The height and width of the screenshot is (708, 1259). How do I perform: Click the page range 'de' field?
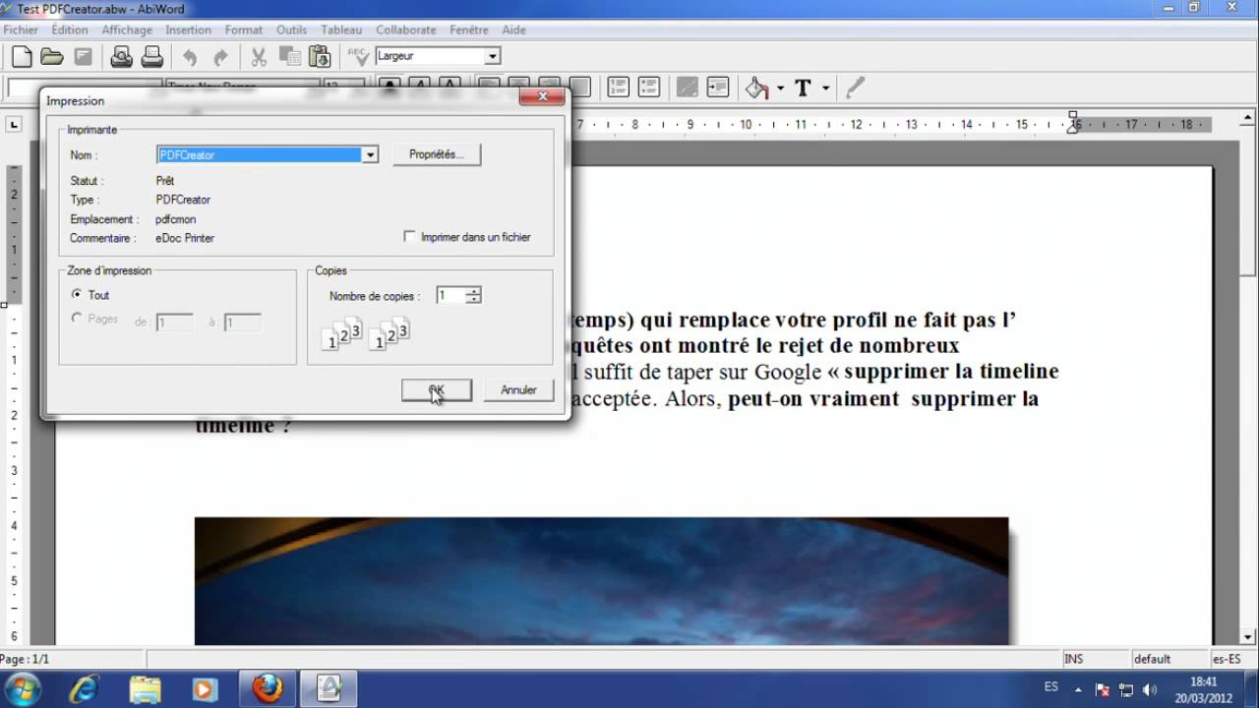174,323
